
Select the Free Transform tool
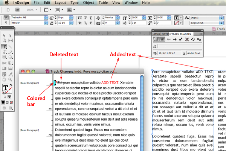click(x=10, y=63)
